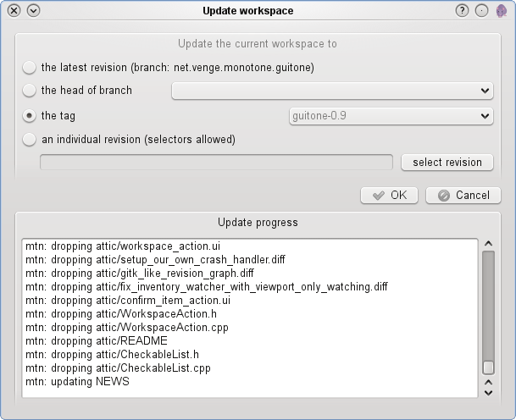Click the bottom scroll down arrow
Image resolution: width=516 pixels, height=420 pixels.
pyautogui.click(x=488, y=393)
